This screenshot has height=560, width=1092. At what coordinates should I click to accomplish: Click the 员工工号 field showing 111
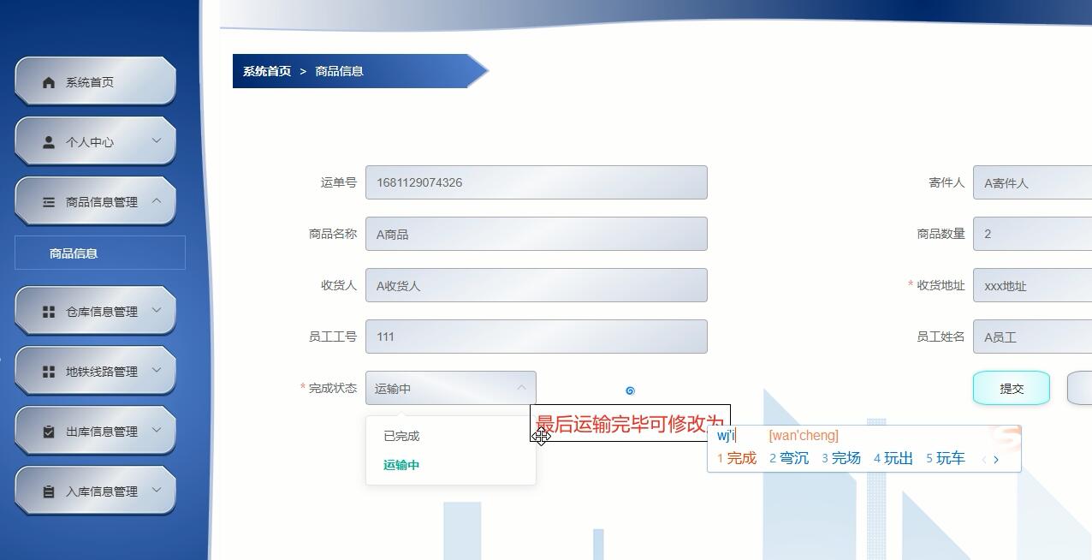[537, 337]
